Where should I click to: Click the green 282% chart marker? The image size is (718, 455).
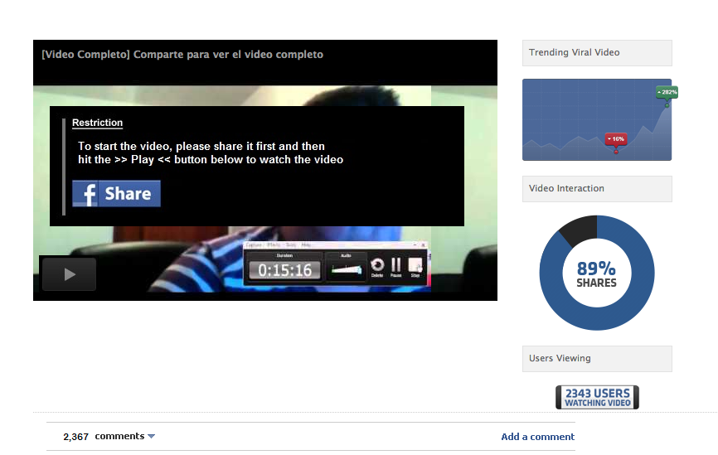667,93
